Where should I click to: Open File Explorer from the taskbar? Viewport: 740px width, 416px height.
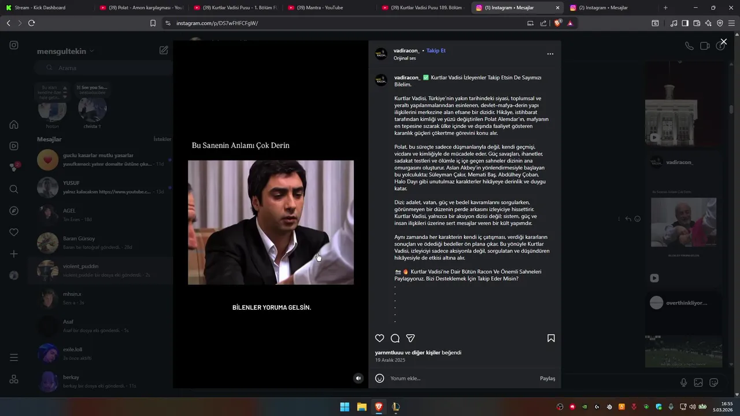[x=361, y=407]
